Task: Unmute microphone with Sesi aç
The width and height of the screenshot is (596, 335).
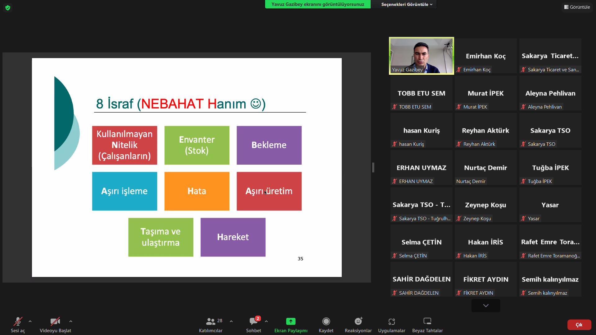Action: pos(18,324)
